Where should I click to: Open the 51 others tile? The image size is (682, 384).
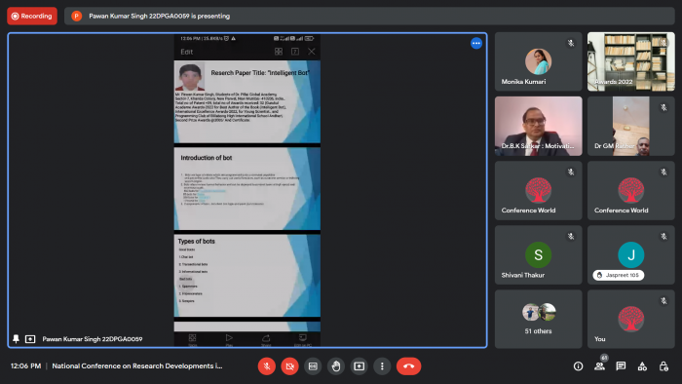pos(538,320)
